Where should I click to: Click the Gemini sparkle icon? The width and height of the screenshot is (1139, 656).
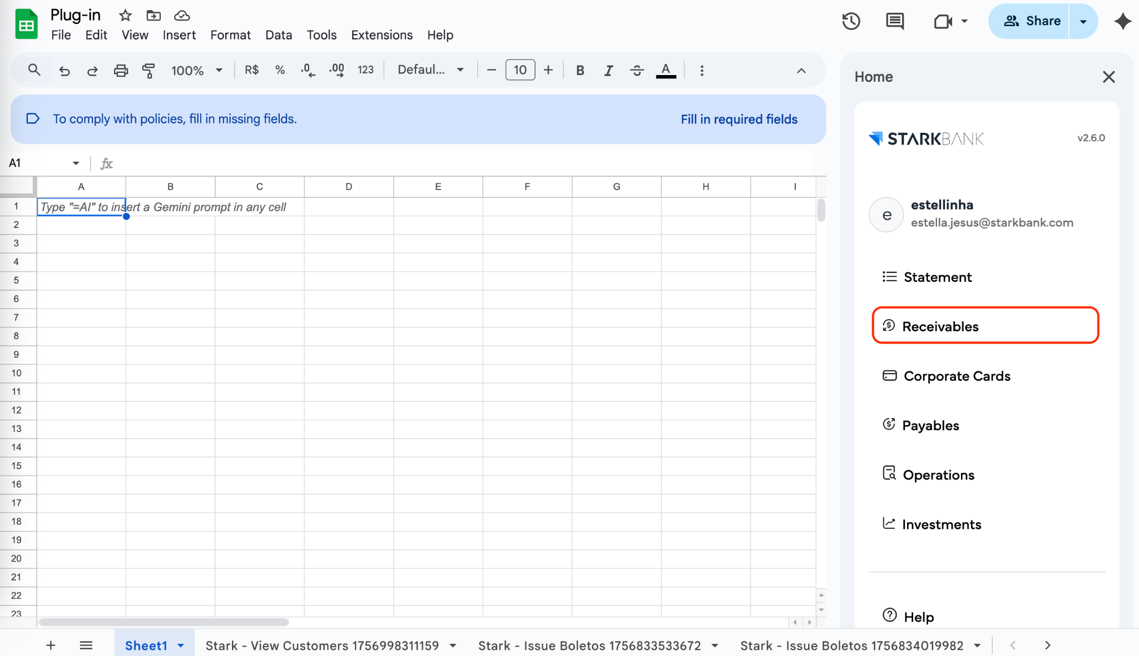(x=1122, y=22)
